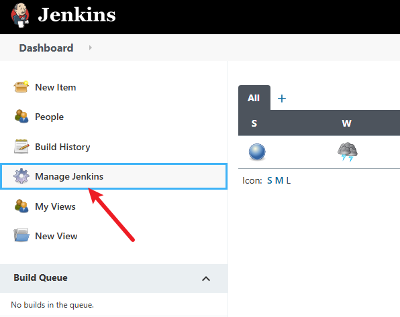Open the My Views link
Screen dimensions: 400x317
tap(55, 206)
